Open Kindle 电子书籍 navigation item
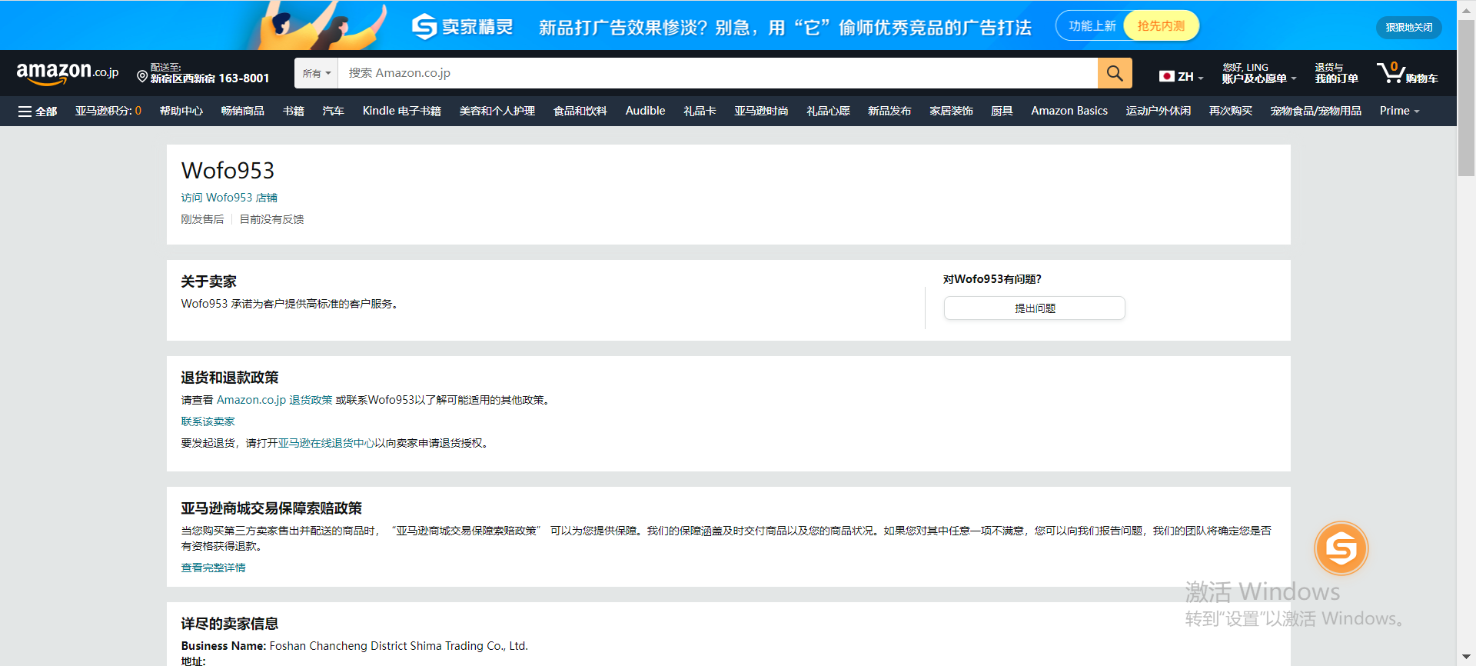Screen dimensions: 1476x666 [402, 111]
